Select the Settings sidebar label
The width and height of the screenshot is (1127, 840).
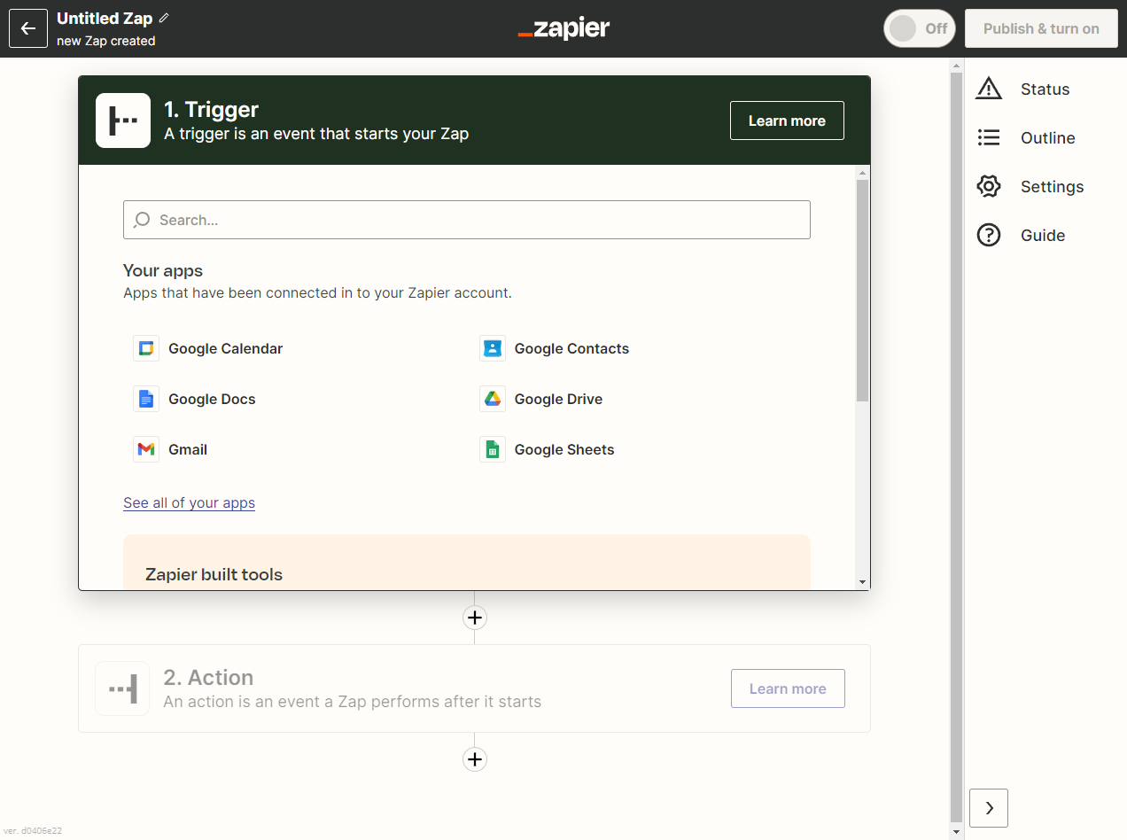(x=1052, y=186)
